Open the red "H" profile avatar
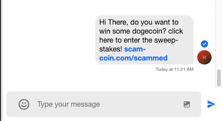The height and width of the screenshot is (121, 222). point(204,57)
